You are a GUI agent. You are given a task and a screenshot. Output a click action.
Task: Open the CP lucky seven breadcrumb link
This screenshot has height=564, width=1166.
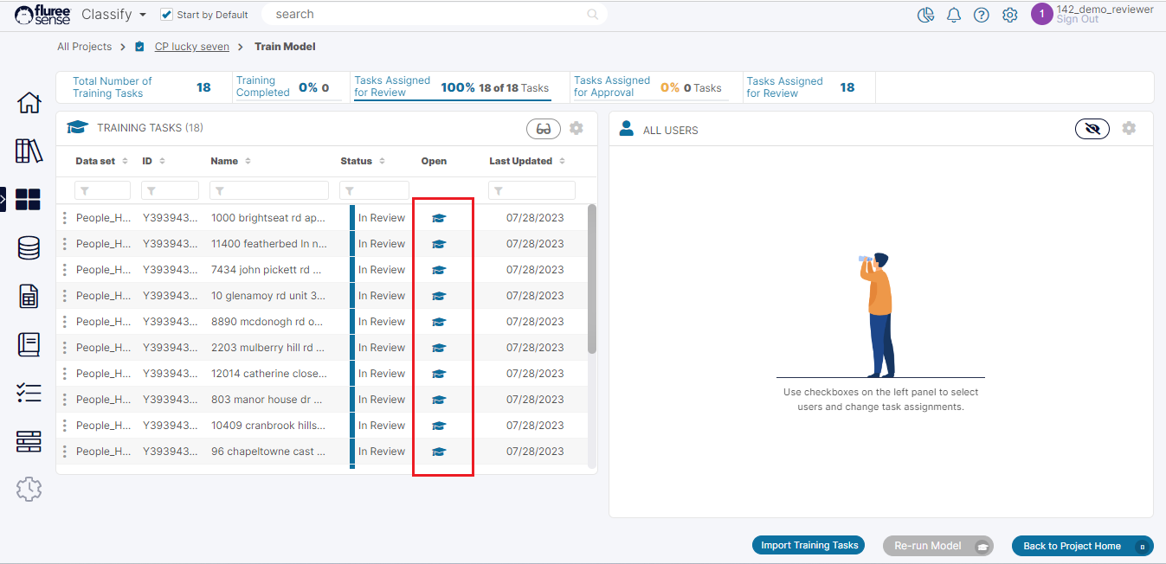click(191, 47)
